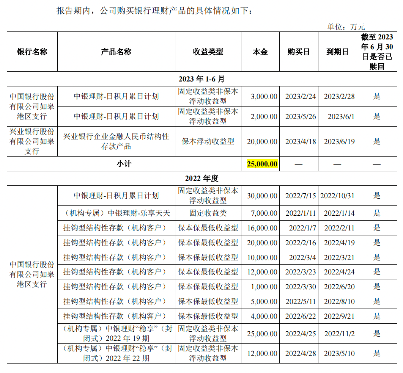Select the header cell 产品名称

pos(116,52)
